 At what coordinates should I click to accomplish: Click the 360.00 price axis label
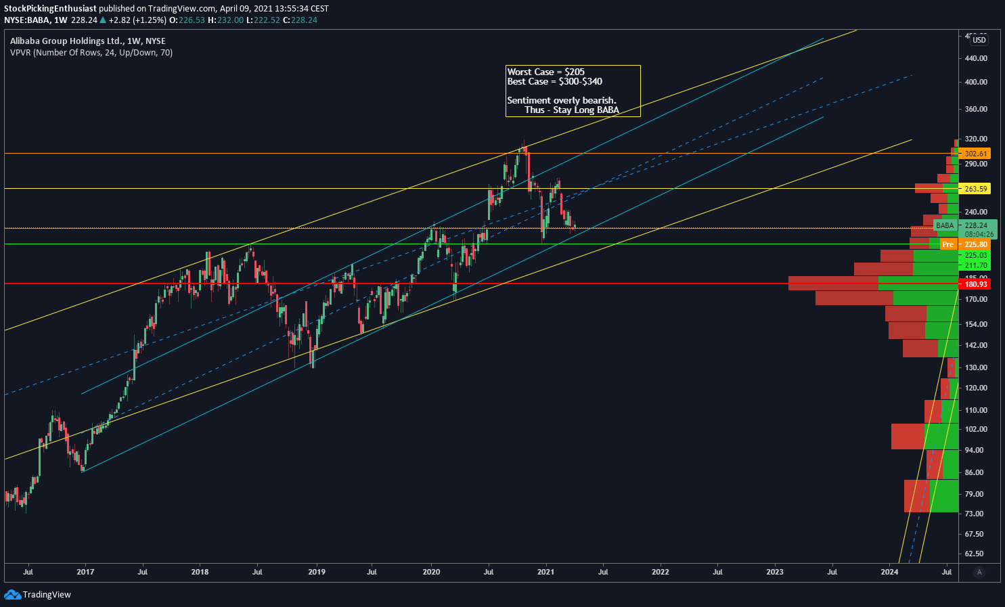tap(975, 109)
